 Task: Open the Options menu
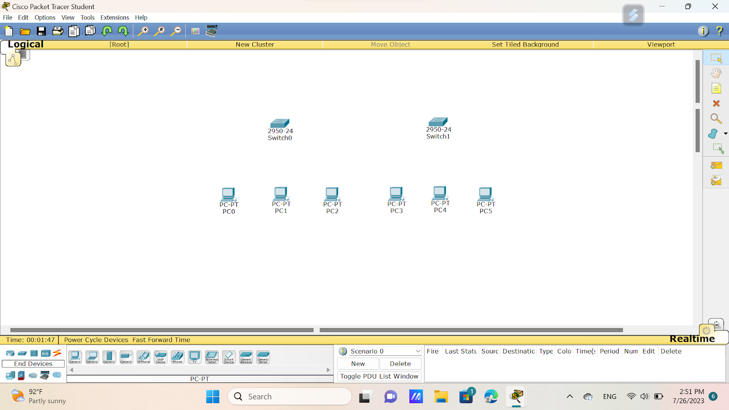pos(45,17)
